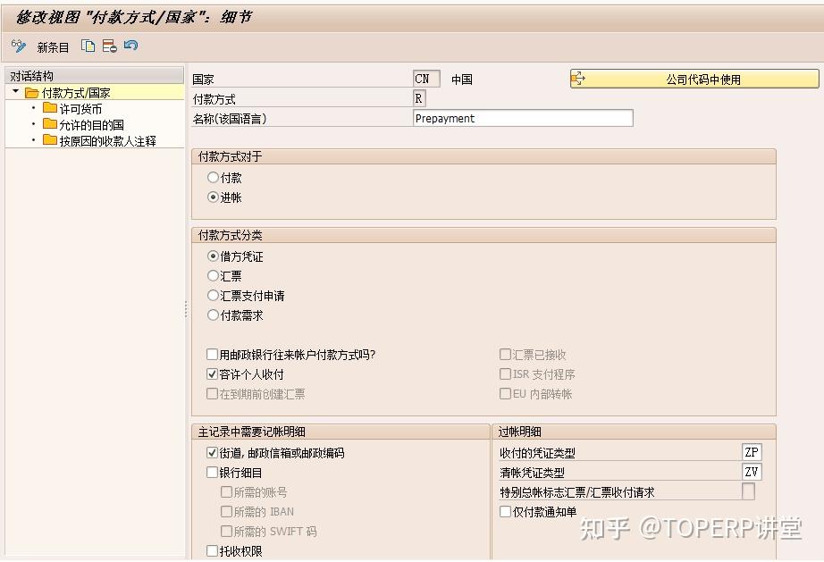Select the 进帐 radio button

point(213,197)
